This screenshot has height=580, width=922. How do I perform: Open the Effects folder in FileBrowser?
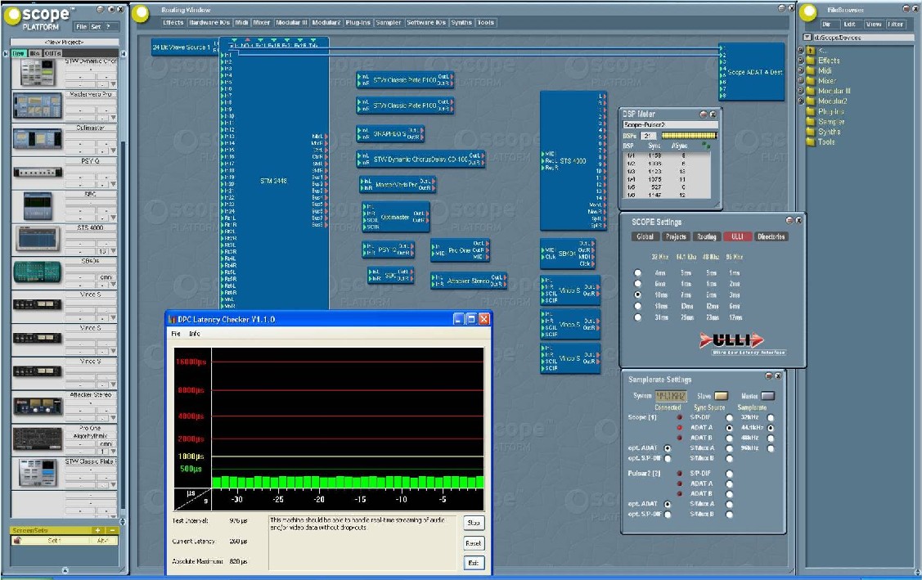point(829,61)
